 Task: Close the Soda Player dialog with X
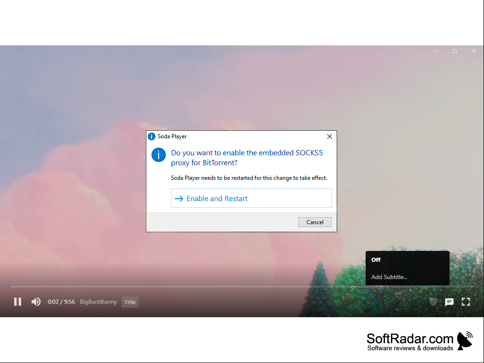point(330,136)
